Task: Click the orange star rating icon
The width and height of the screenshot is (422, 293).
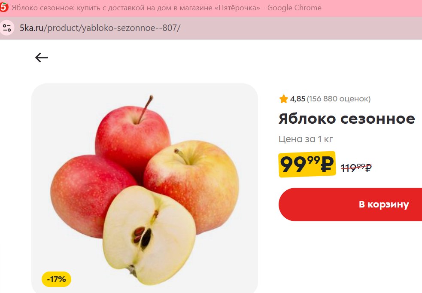Action: click(x=283, y=99)
